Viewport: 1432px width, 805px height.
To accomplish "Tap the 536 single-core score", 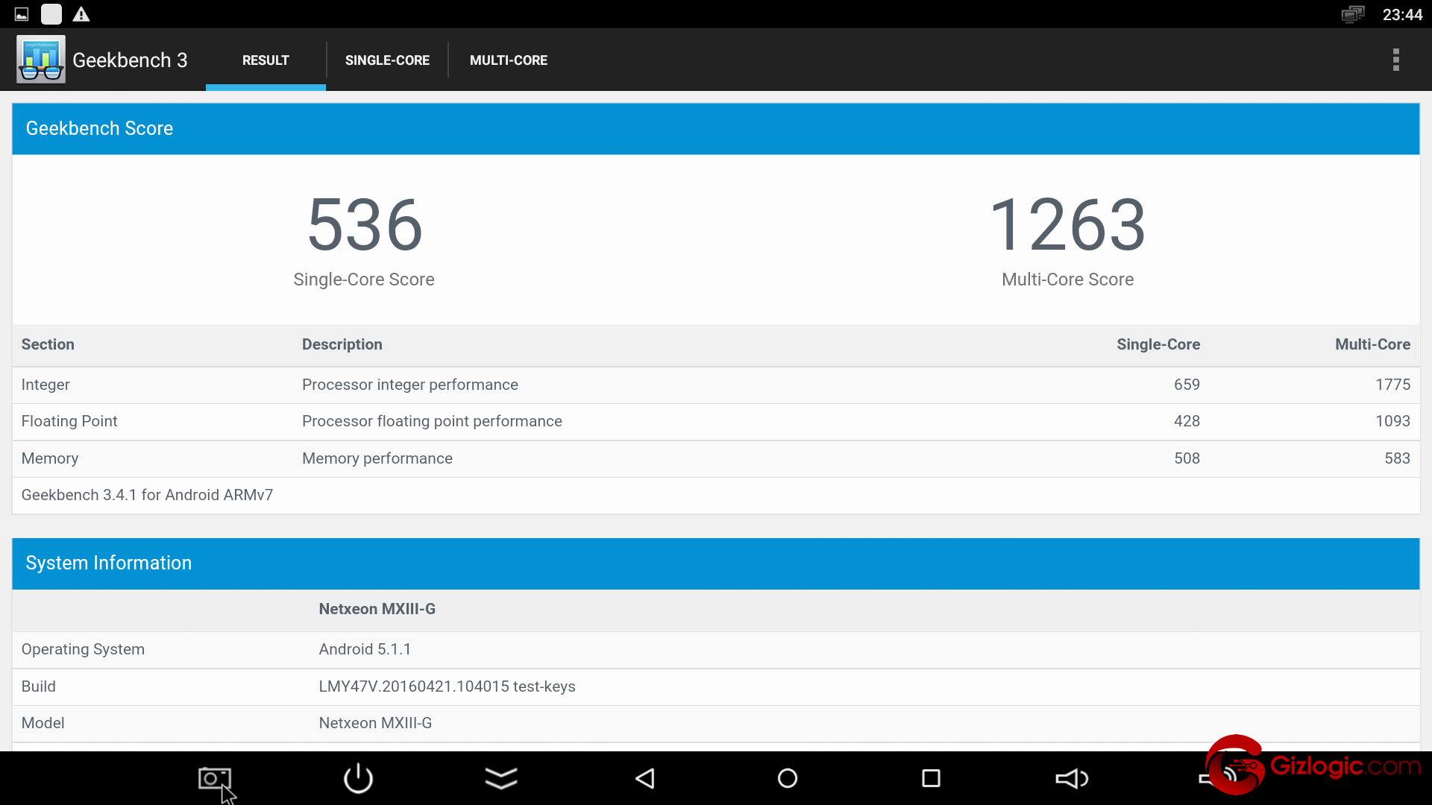I will click(365, 224).
